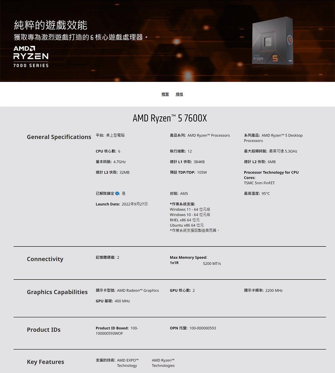
Task: Select the Connectivity section heading
Action: pos(45,259)
